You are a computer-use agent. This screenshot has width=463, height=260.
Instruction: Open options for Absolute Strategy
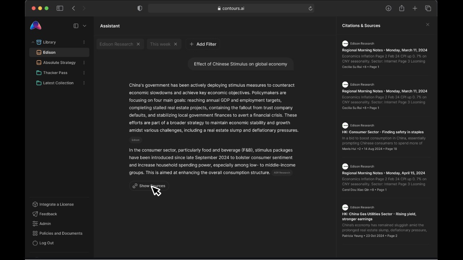pyautogui.click(x=84, y=62)
